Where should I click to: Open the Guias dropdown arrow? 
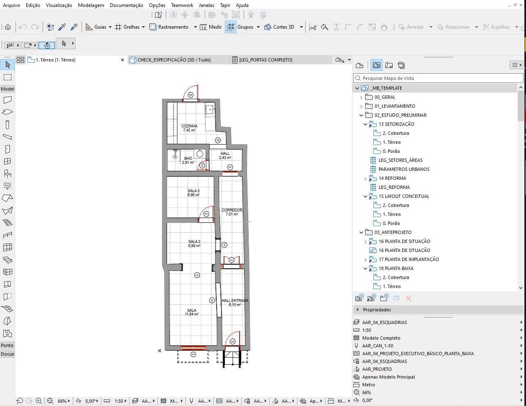point(110,27)
